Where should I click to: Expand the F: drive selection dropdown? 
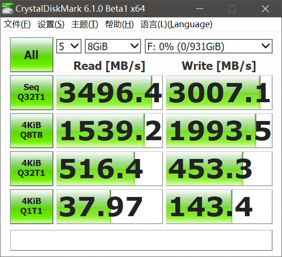click(208, 46)
